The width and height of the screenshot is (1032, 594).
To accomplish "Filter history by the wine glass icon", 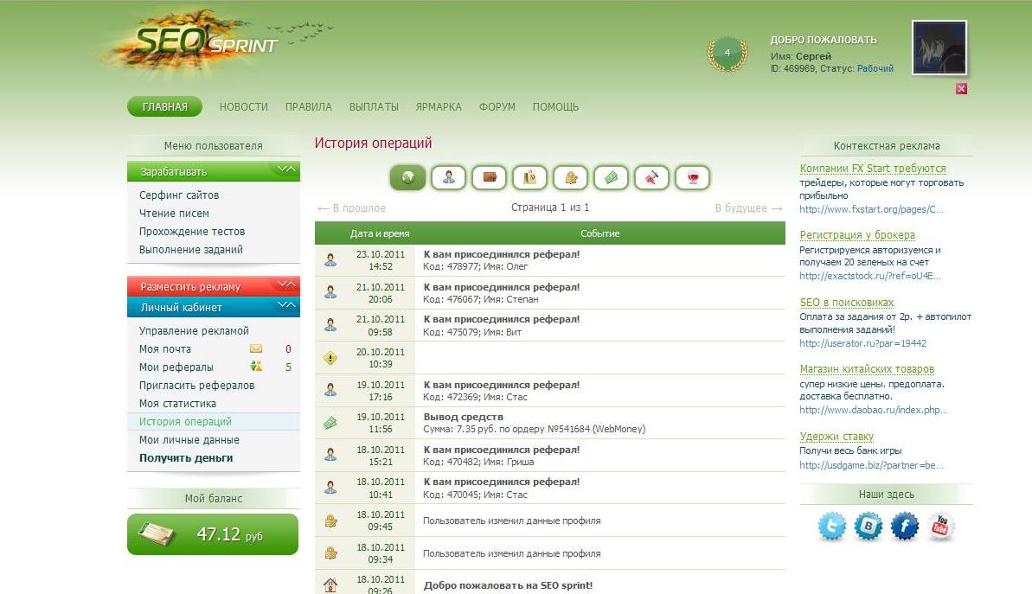I will (692, 177).
